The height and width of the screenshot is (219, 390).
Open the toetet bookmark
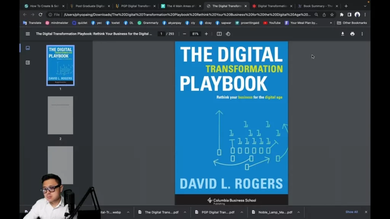(113, 23)
